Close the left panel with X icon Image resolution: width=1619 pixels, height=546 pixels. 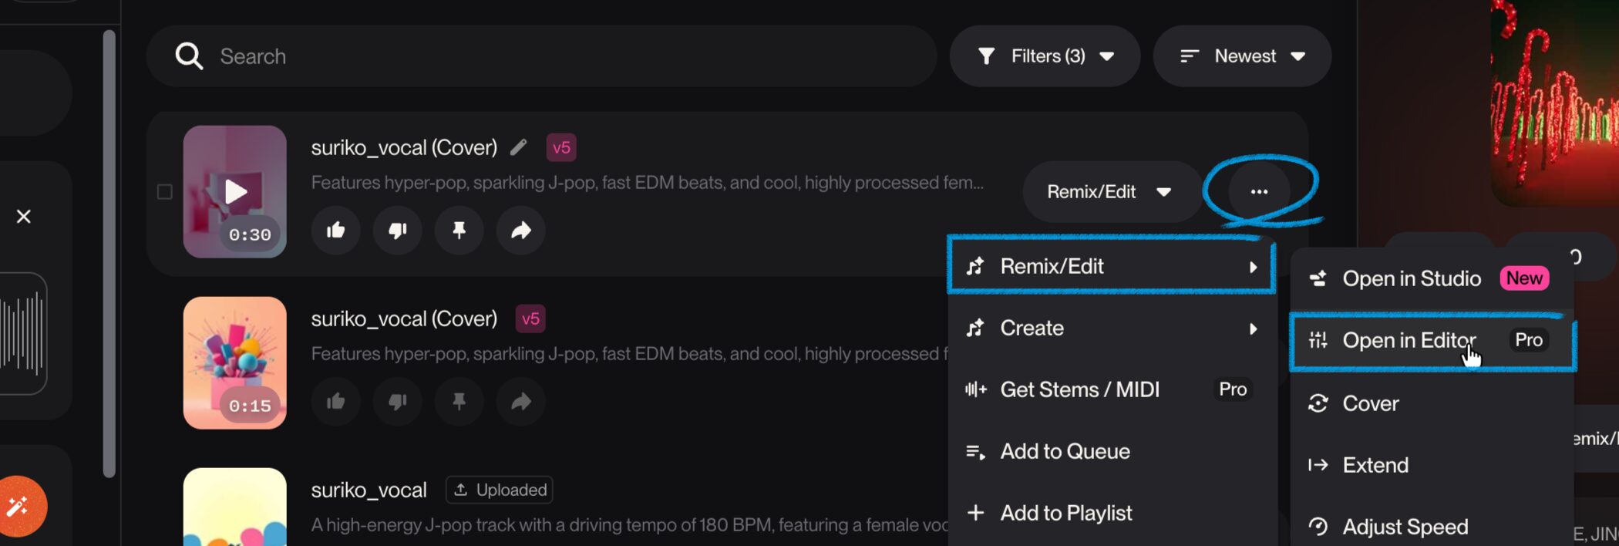pyautogui.click(x=24, y=217)
